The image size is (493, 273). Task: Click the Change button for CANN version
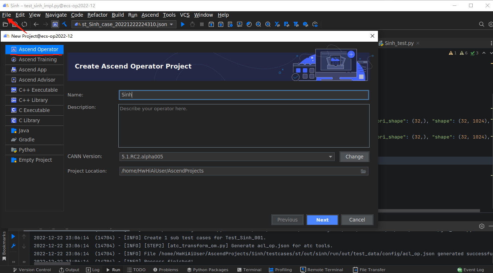pyautogui.click(x=354, y=157)
